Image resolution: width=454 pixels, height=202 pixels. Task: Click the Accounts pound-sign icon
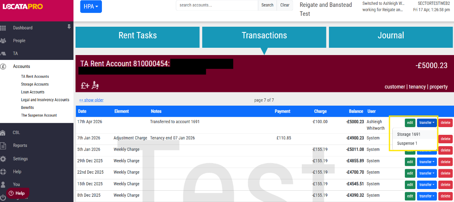pos(3,66)
